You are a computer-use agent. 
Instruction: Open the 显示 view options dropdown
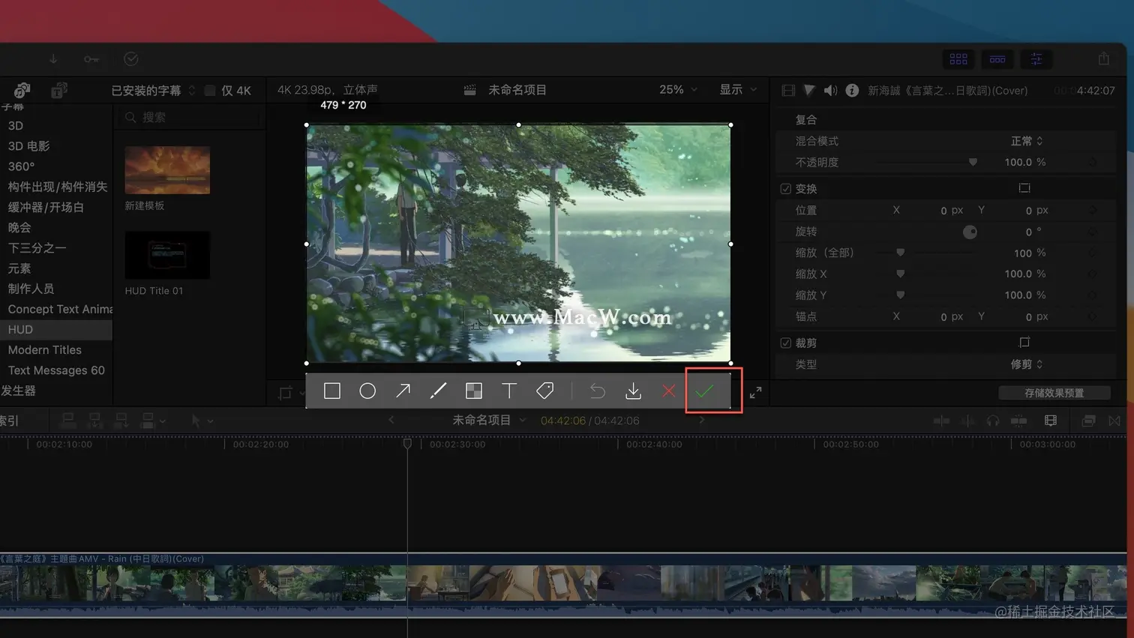coord(739,90)
